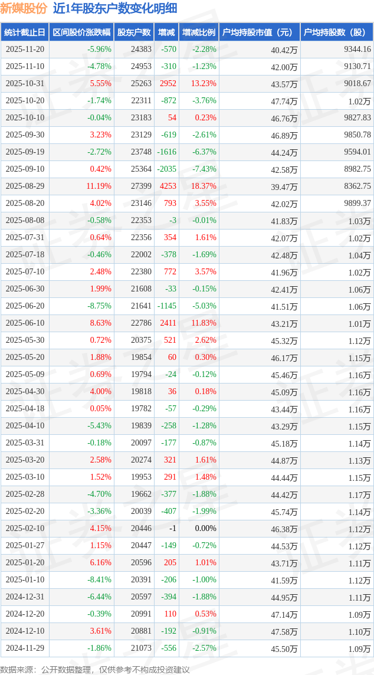Click the 户均持股数（股） column header
The image size is (374, 675).
click(x=337, y=32)
